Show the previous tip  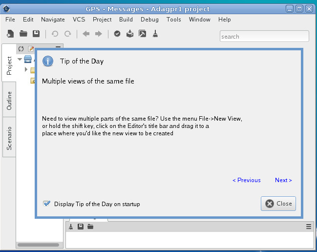click(247, 180)
